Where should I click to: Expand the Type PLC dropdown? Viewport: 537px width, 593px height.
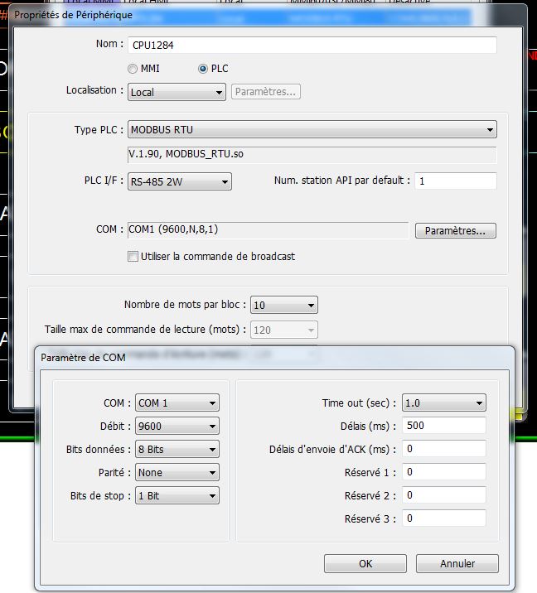(312, 130)
